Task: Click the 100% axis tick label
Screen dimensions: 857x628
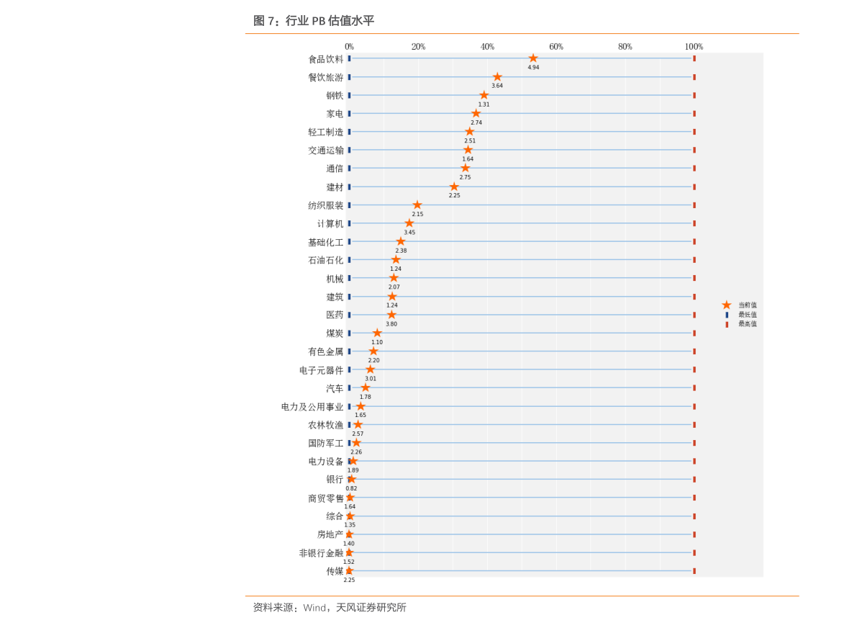Action: 694,47
